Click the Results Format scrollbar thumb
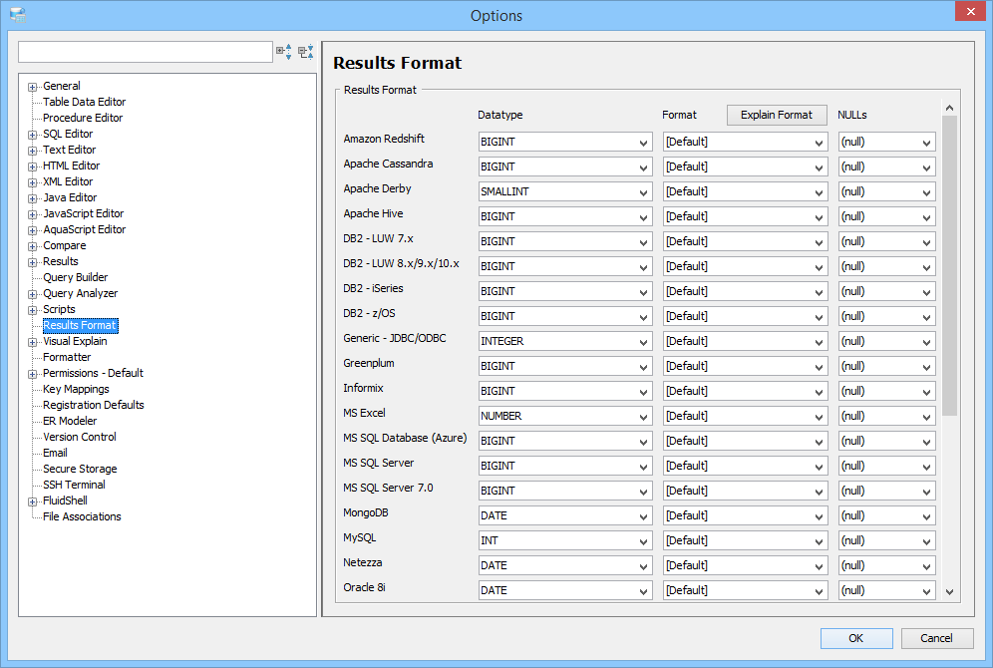This screenshot has width=993, height=668. pos(949,266)
